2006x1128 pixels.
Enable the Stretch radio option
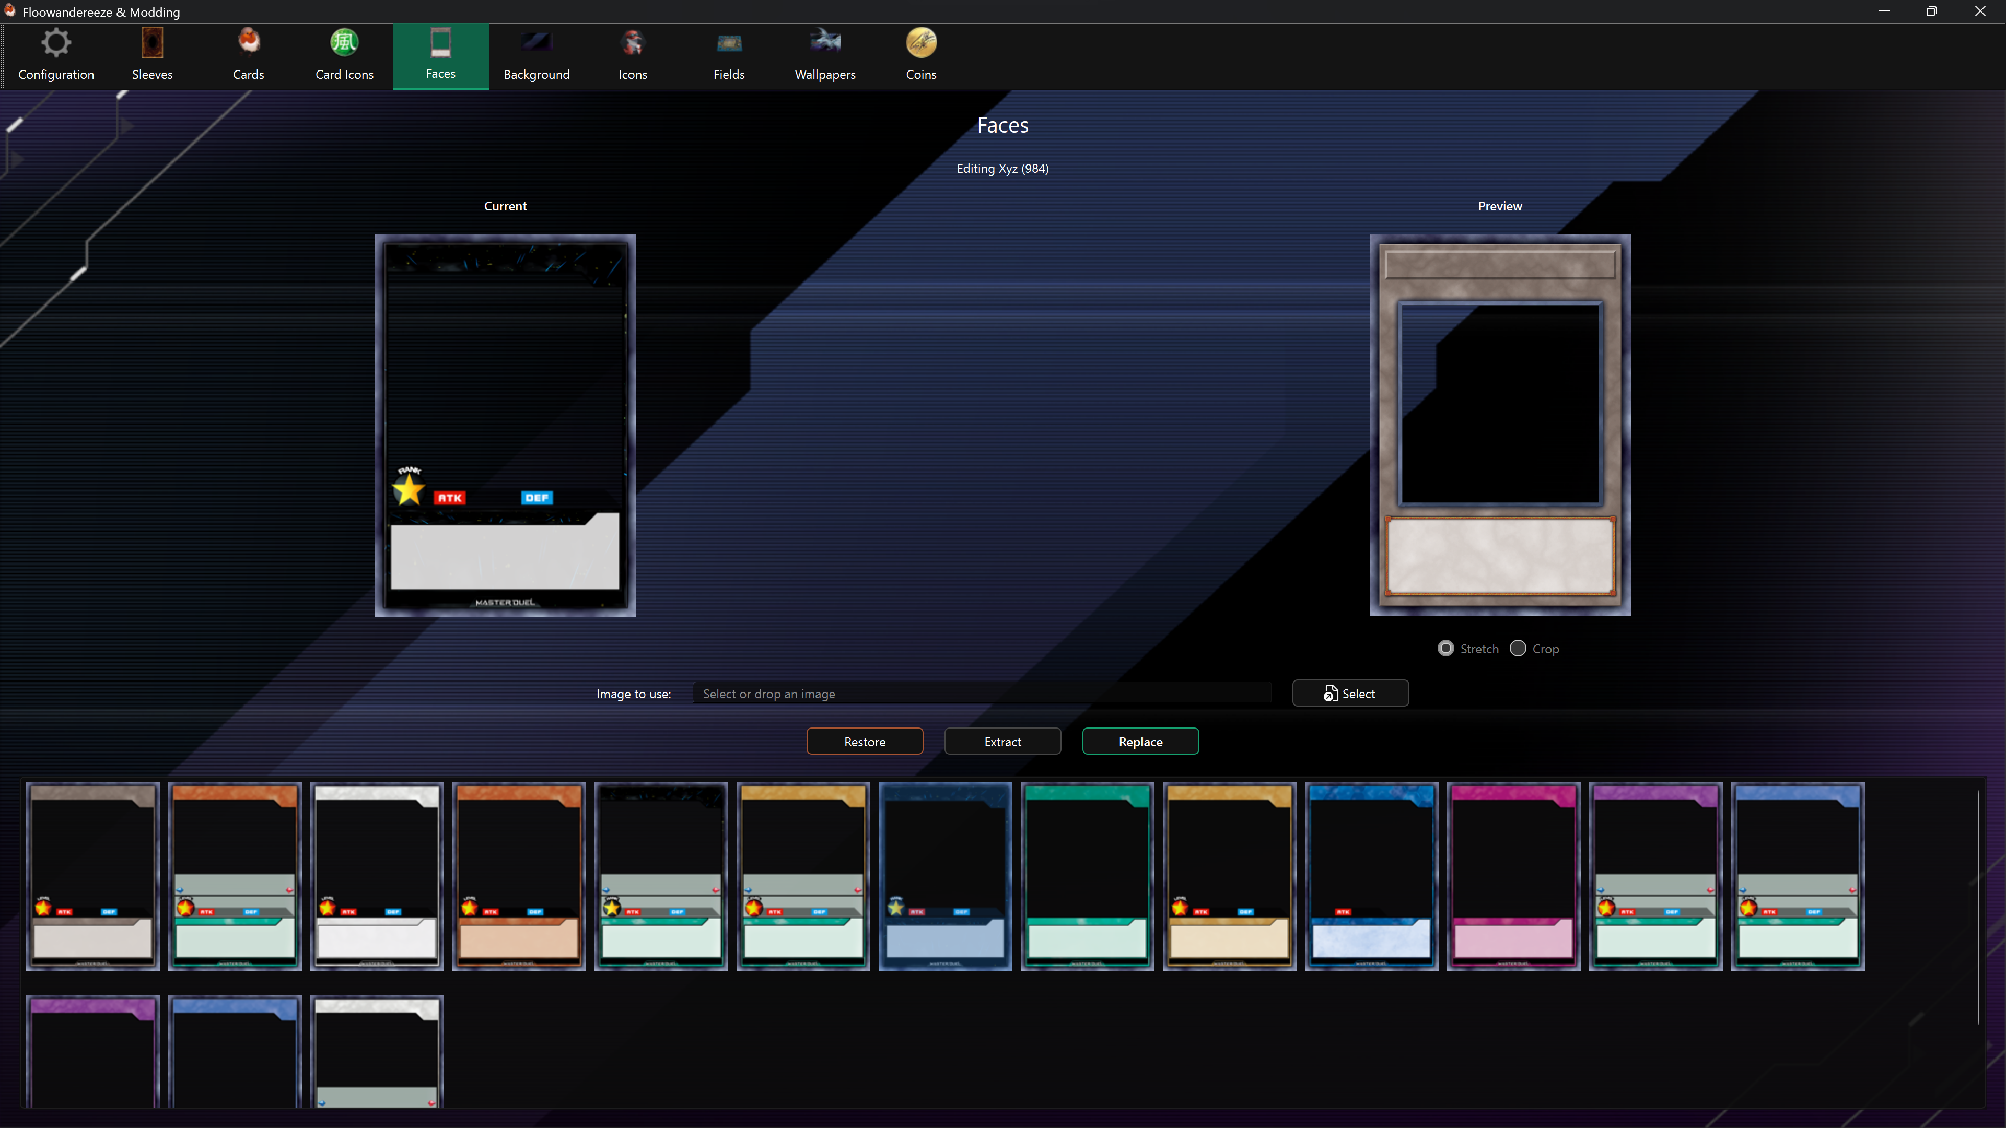[x=1445, y=649]
